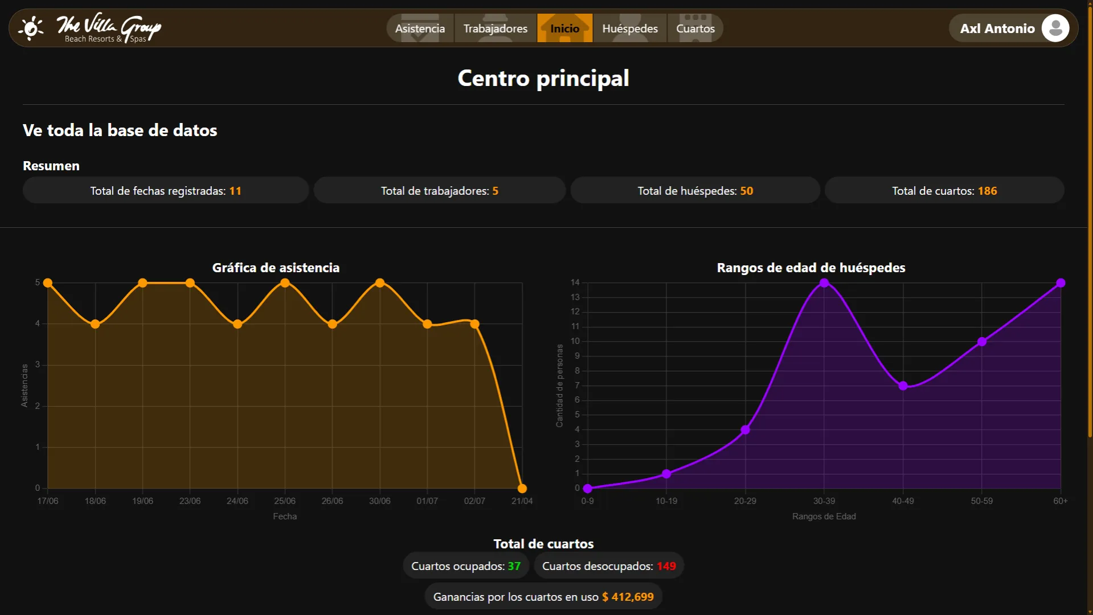Click the 18/06 data point on orange chart

(95, 324)
